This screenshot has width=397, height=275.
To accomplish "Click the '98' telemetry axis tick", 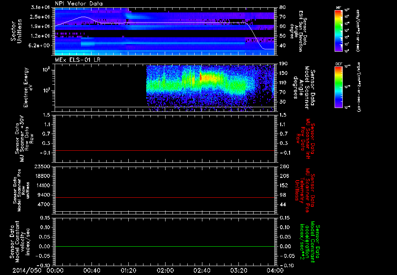I will pyautogui.click(x=283, y=195).
